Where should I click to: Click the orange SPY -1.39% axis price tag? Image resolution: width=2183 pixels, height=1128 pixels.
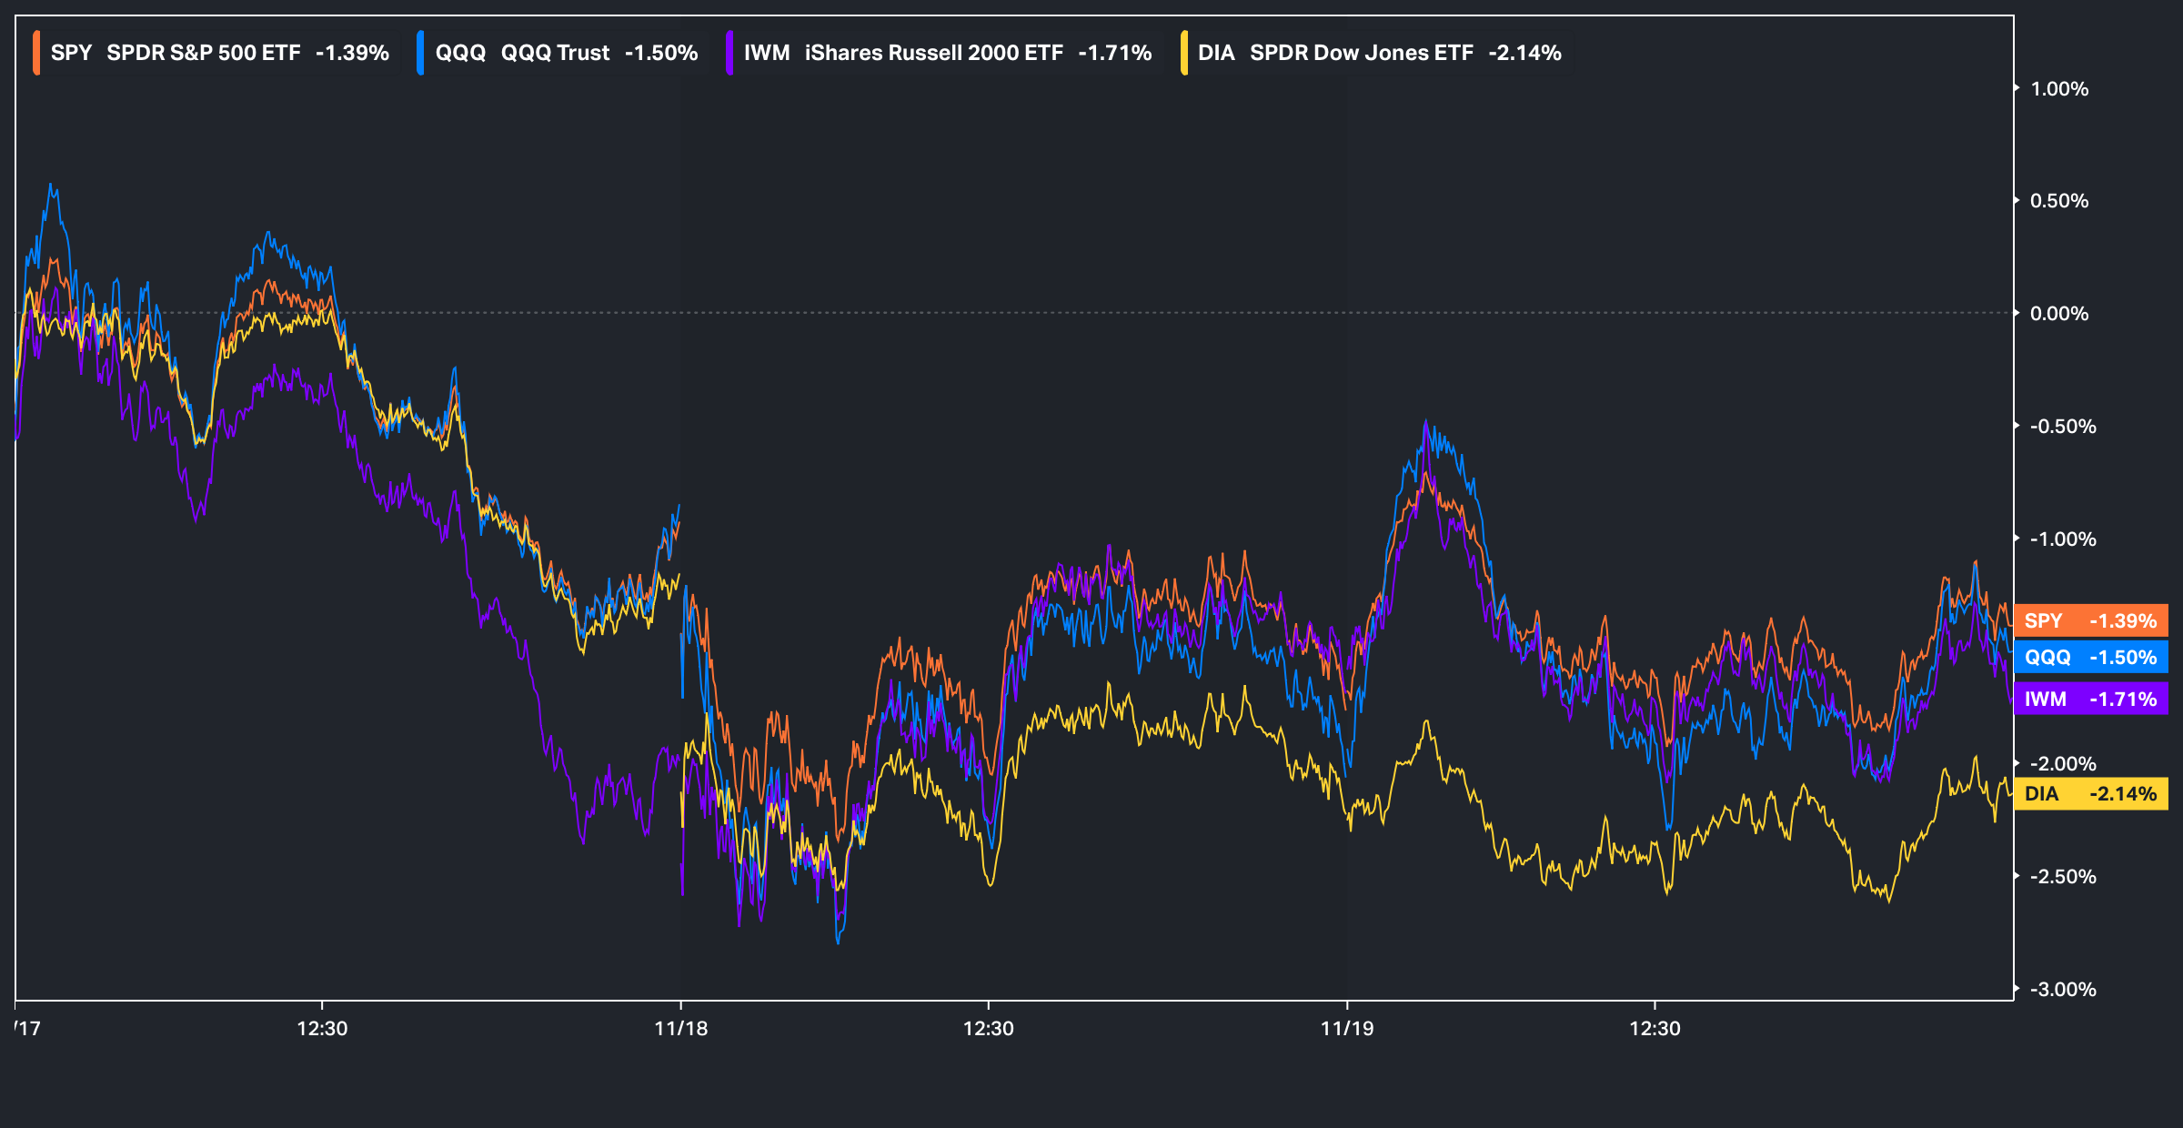[2090, 620]
